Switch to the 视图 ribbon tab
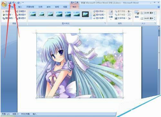This screenshot has width=161, height=117. [x=65, y=7]
